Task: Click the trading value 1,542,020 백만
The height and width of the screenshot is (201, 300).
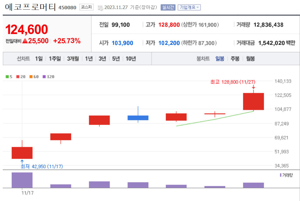Action: (x=277, y=43)
